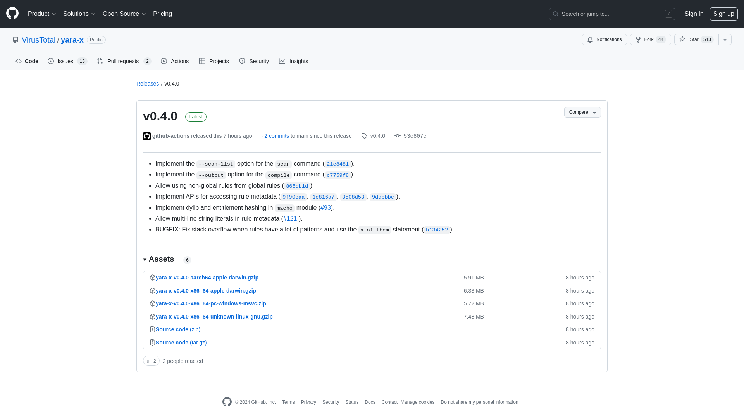The width and height of the screenshot is (744, 418).
Task: Toggle the Notifications bell button
Action: (604, 39)
